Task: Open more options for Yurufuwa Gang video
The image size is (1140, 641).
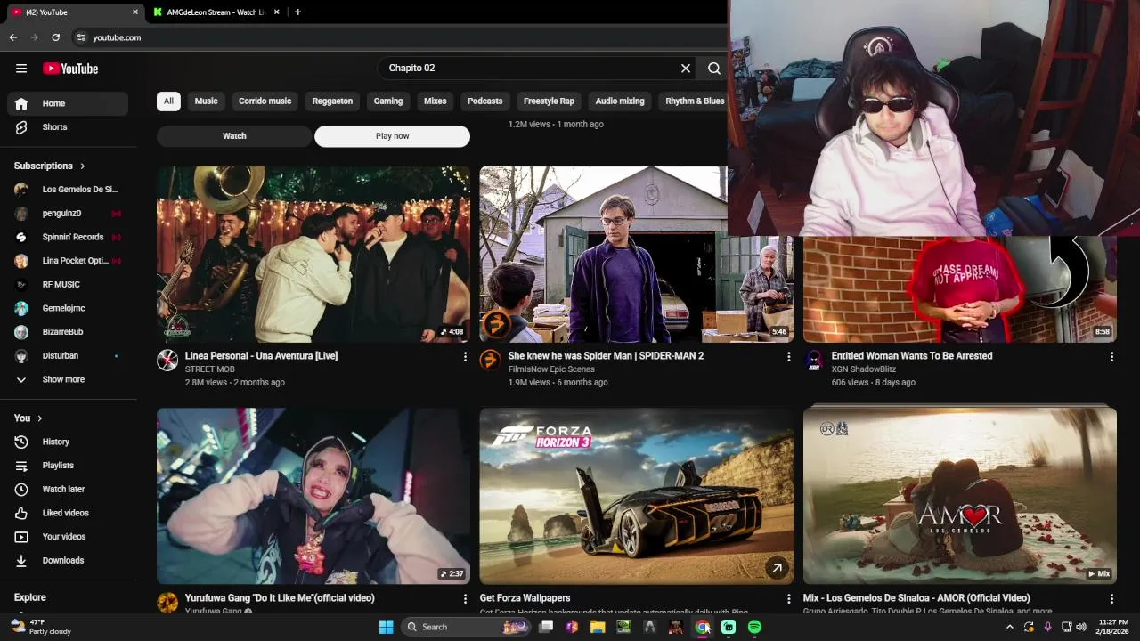Action: click(x=465, y=599)
